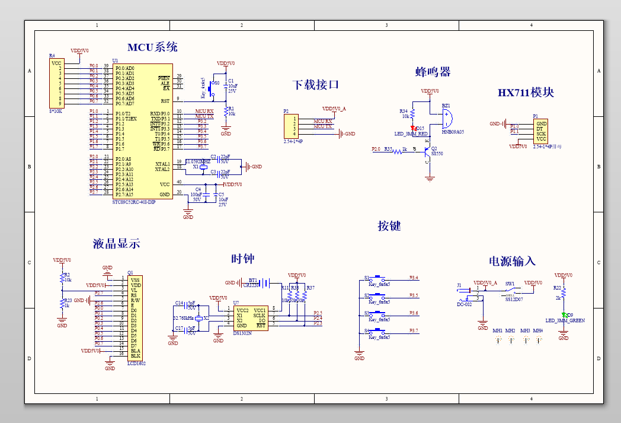Screen dimensions: 621x423
Task: Select capacitor C4 100nF symbol
Action: (x=206, y=195)
